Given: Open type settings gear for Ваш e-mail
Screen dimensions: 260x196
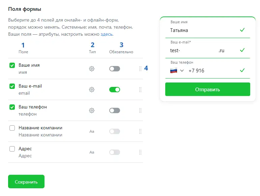Looking at the screenshot, I should click(92, 90).
